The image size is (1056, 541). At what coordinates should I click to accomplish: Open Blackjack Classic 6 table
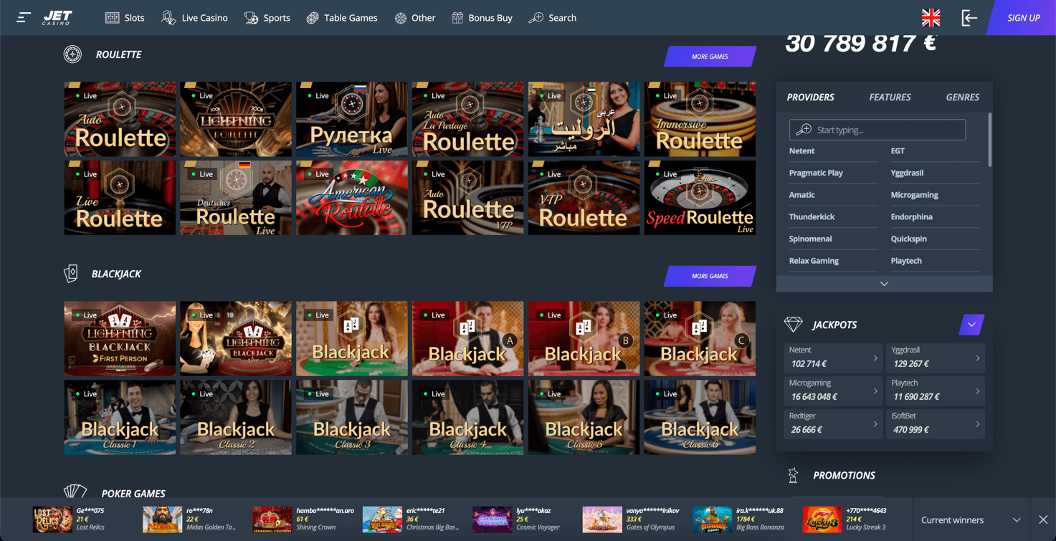point(700,417)
